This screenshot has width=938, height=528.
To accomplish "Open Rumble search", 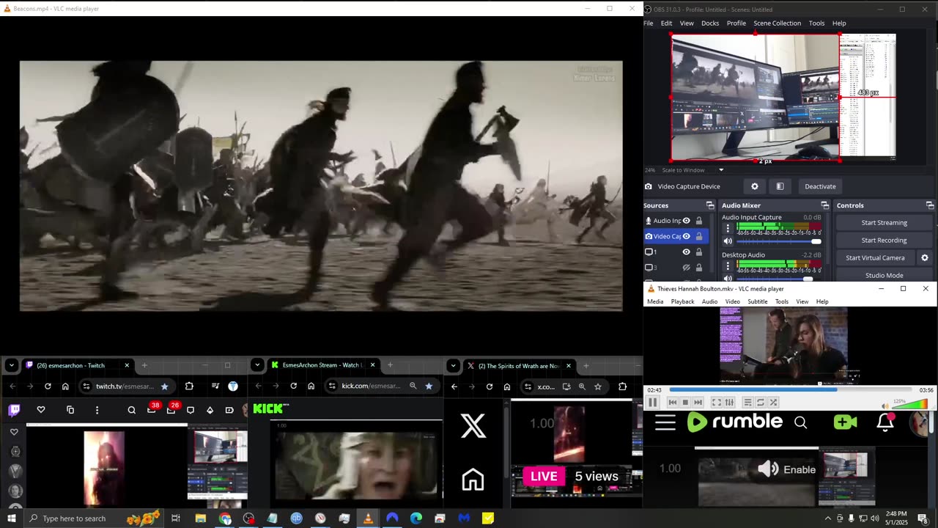I will (x=800, y=422).
